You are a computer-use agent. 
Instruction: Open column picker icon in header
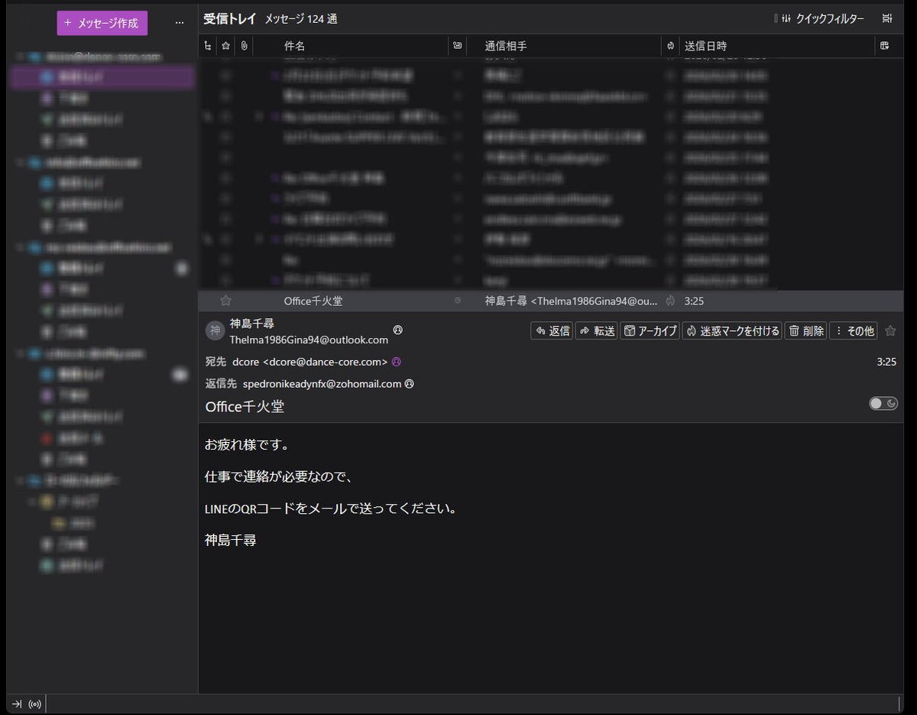pos(885,46)
